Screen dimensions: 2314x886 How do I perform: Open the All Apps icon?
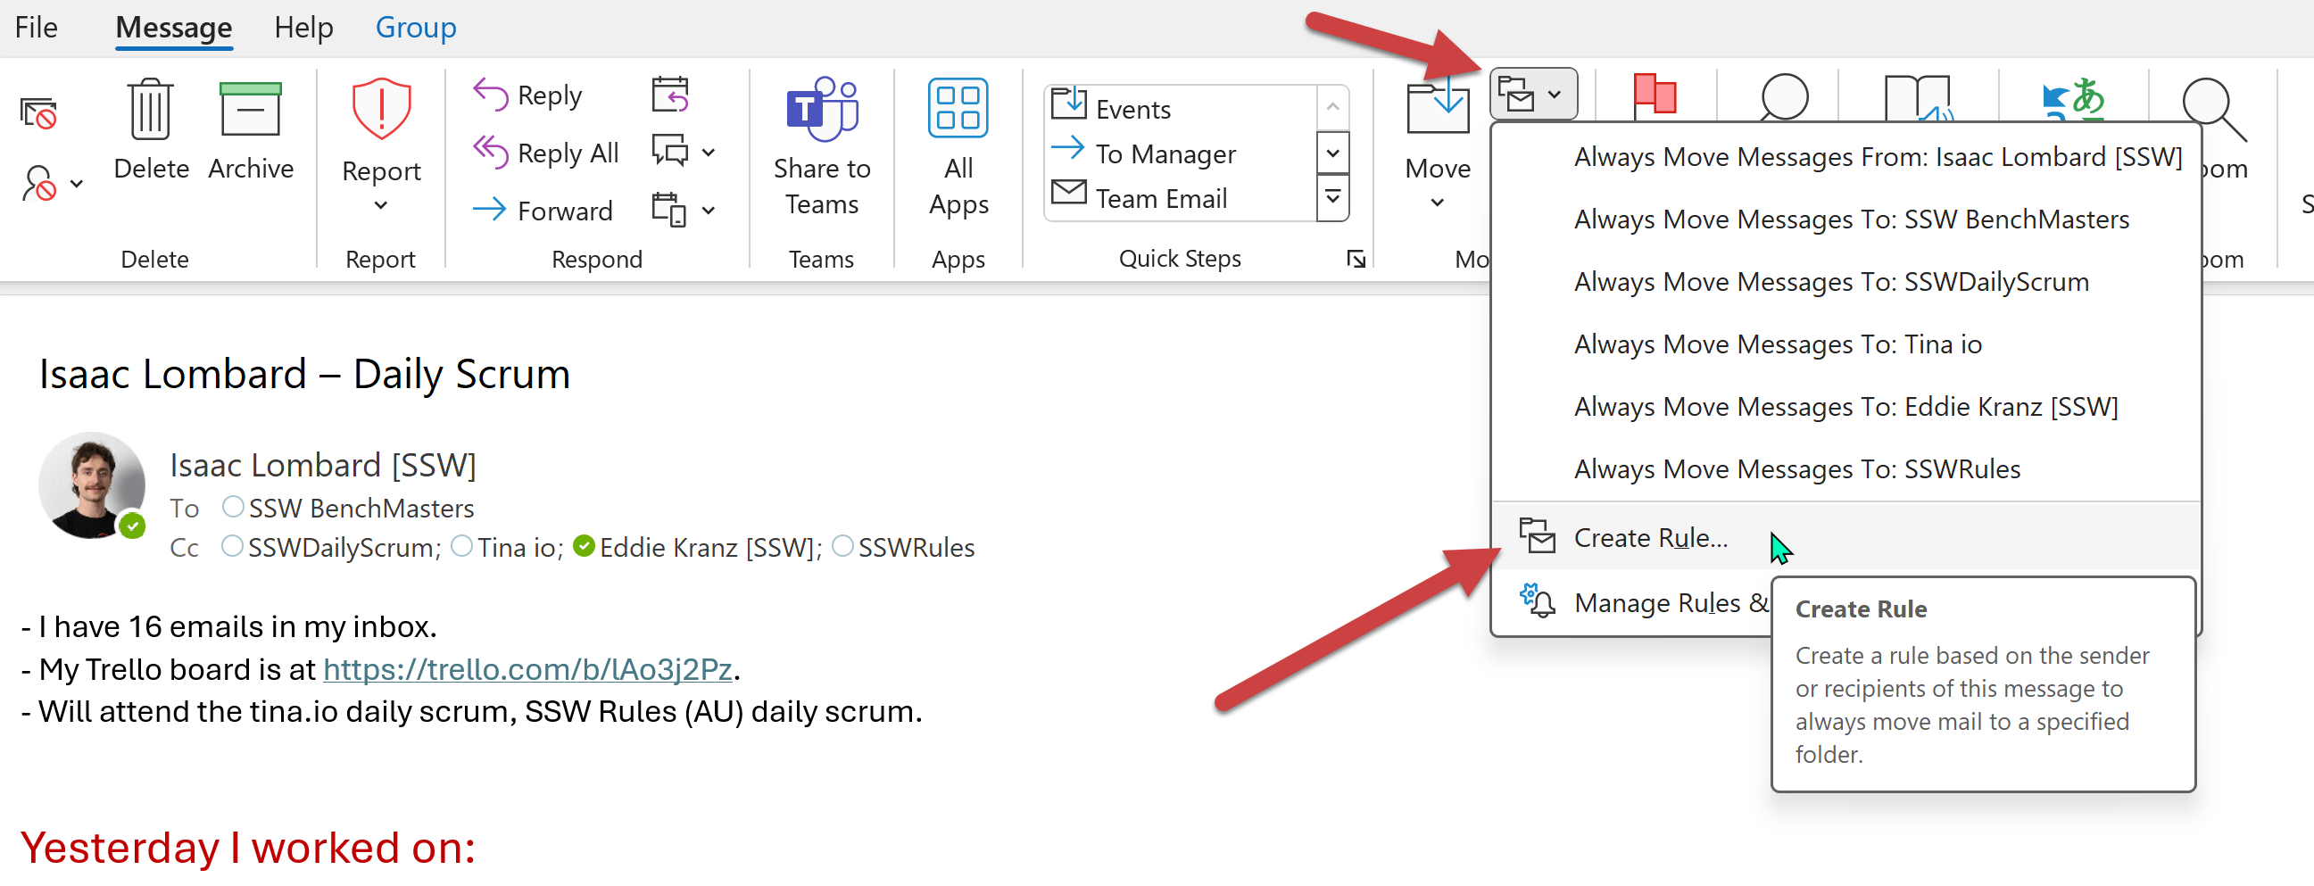[958, 110]
